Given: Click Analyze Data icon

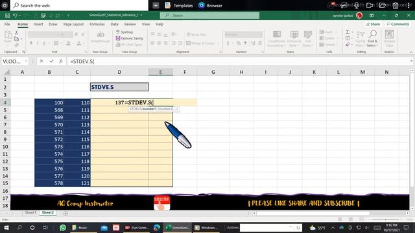Looking at the screenshot, I should click(x=389, y=38).
